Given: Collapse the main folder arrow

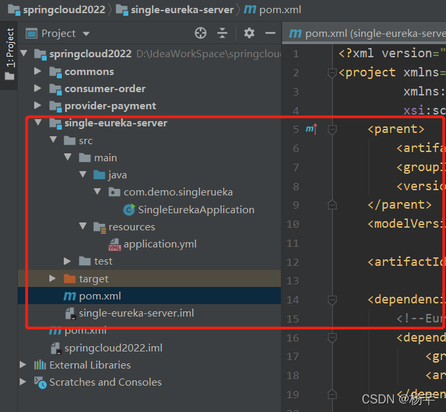Looking at the screenshot, I should coord(68,157).
